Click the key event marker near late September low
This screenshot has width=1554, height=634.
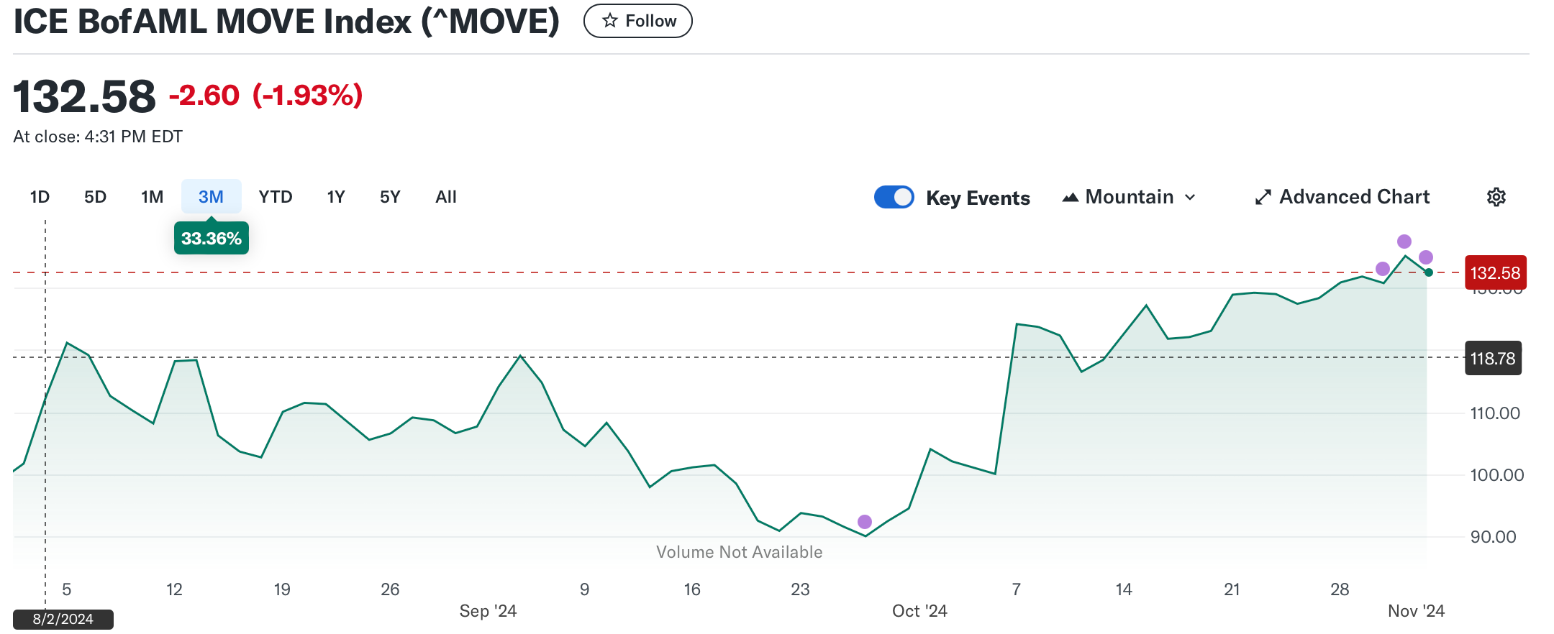[x=865, y=522]
